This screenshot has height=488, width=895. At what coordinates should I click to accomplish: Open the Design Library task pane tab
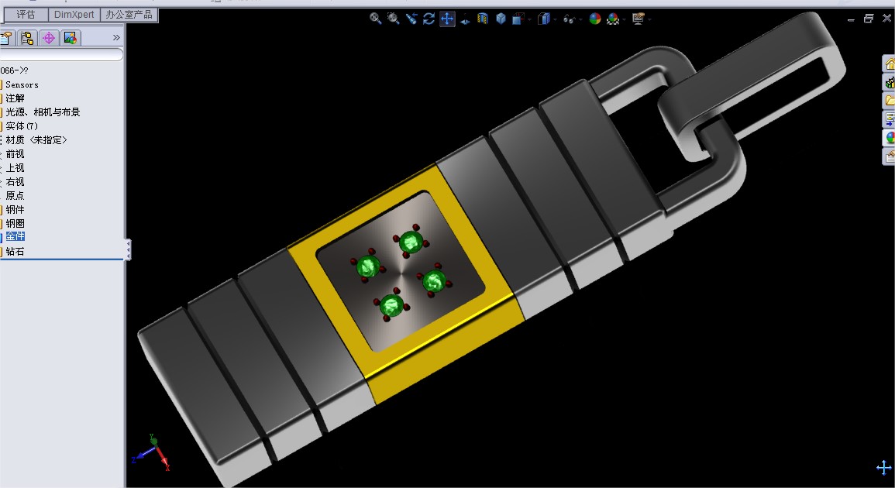tap(890, 83)
